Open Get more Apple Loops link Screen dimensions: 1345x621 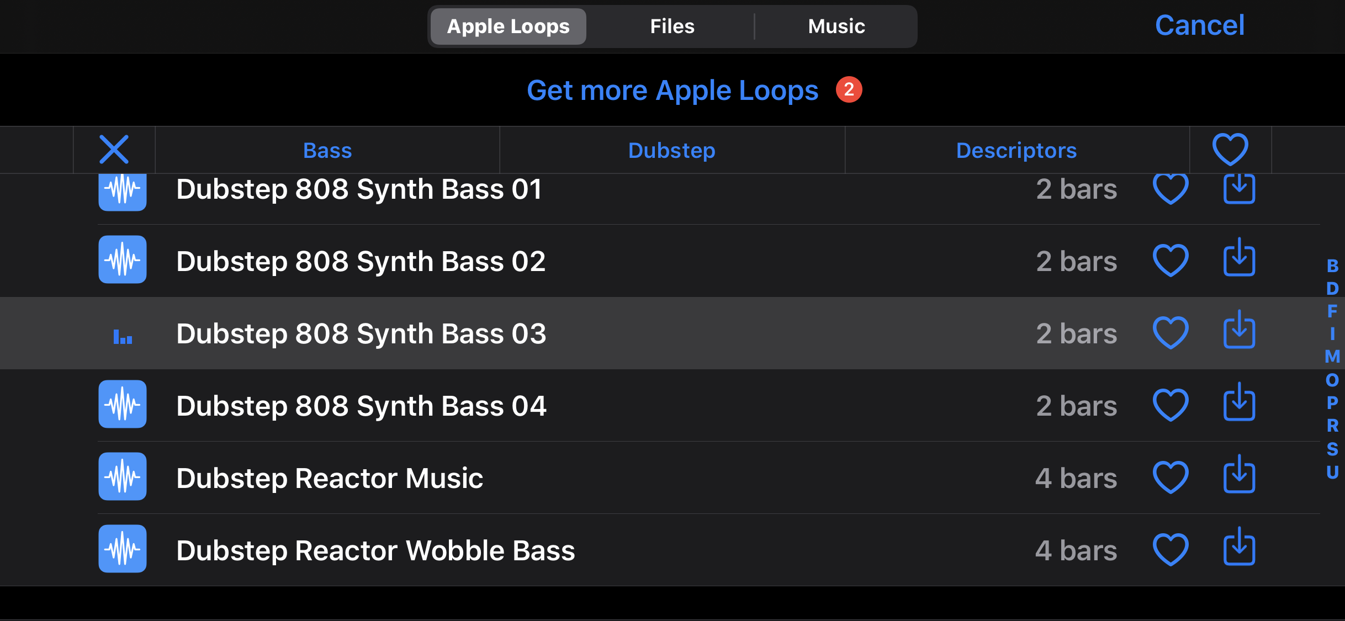[x=672, y=91]
